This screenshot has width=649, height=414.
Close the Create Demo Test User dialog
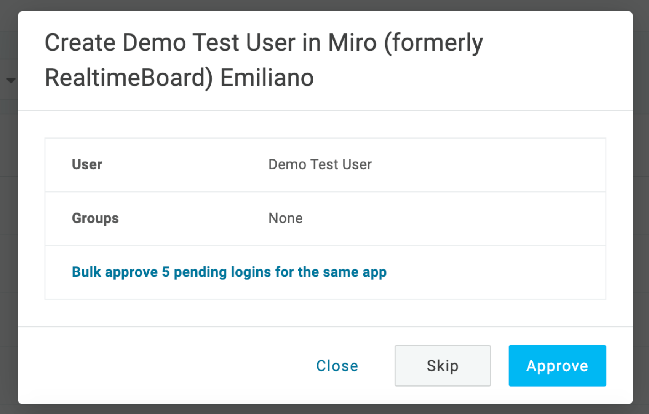click(337, 366)
